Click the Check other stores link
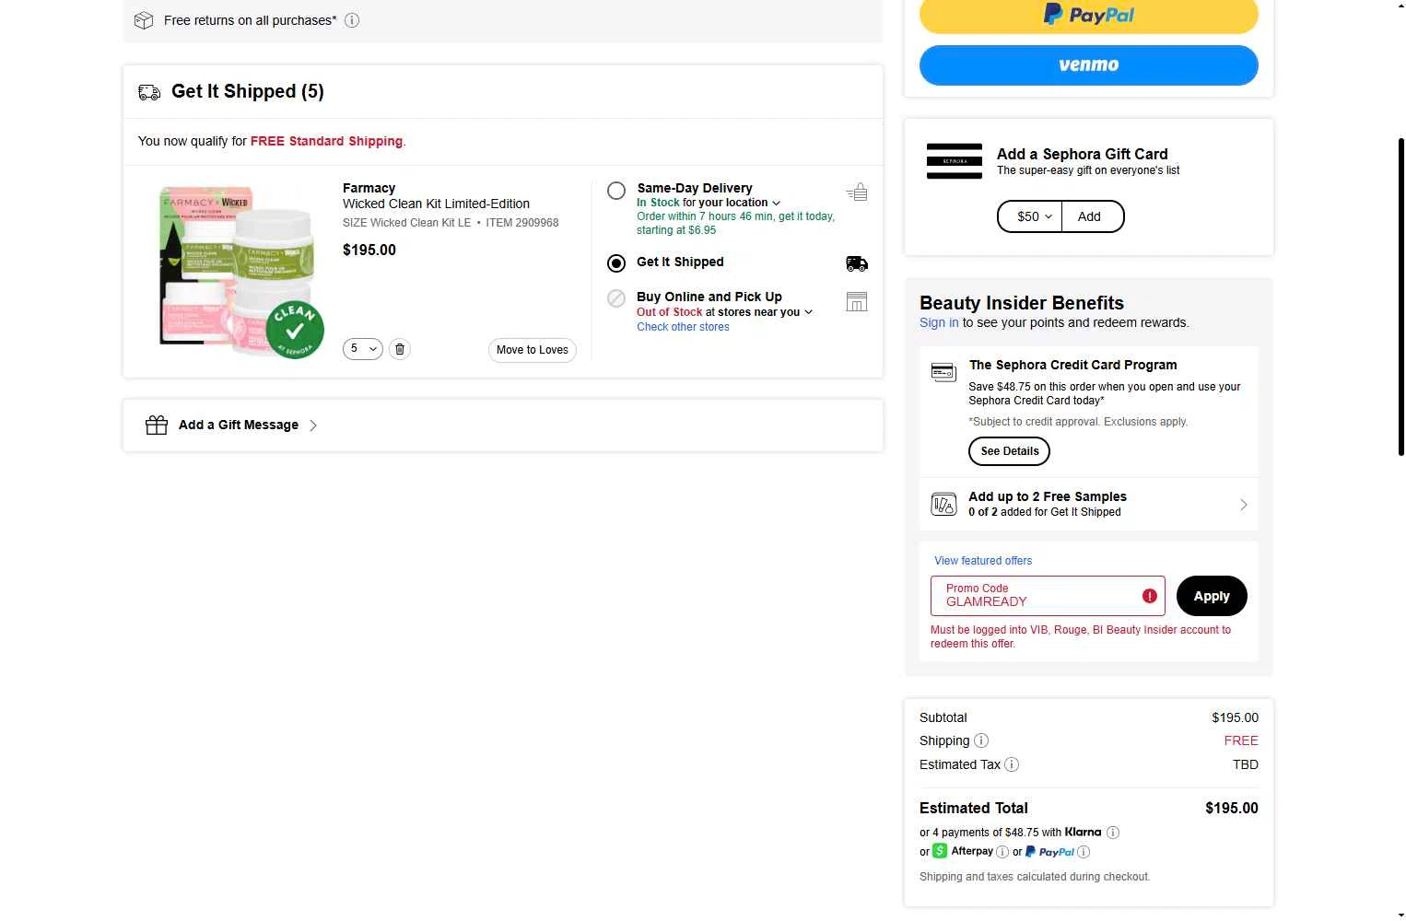This screenshot has width=1406, height=921. coord(683,327)
